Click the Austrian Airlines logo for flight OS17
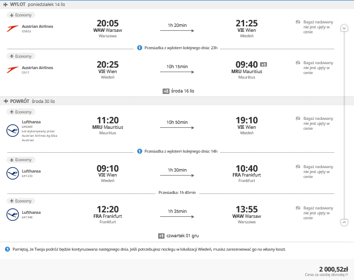Image resolution: width=354 pixels, height=280 pixels. click(x=12, y=70)
